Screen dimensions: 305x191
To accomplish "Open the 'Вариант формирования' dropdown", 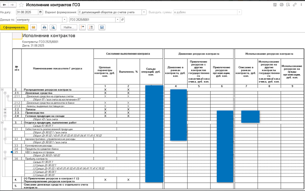I will [x=144, y=12].
